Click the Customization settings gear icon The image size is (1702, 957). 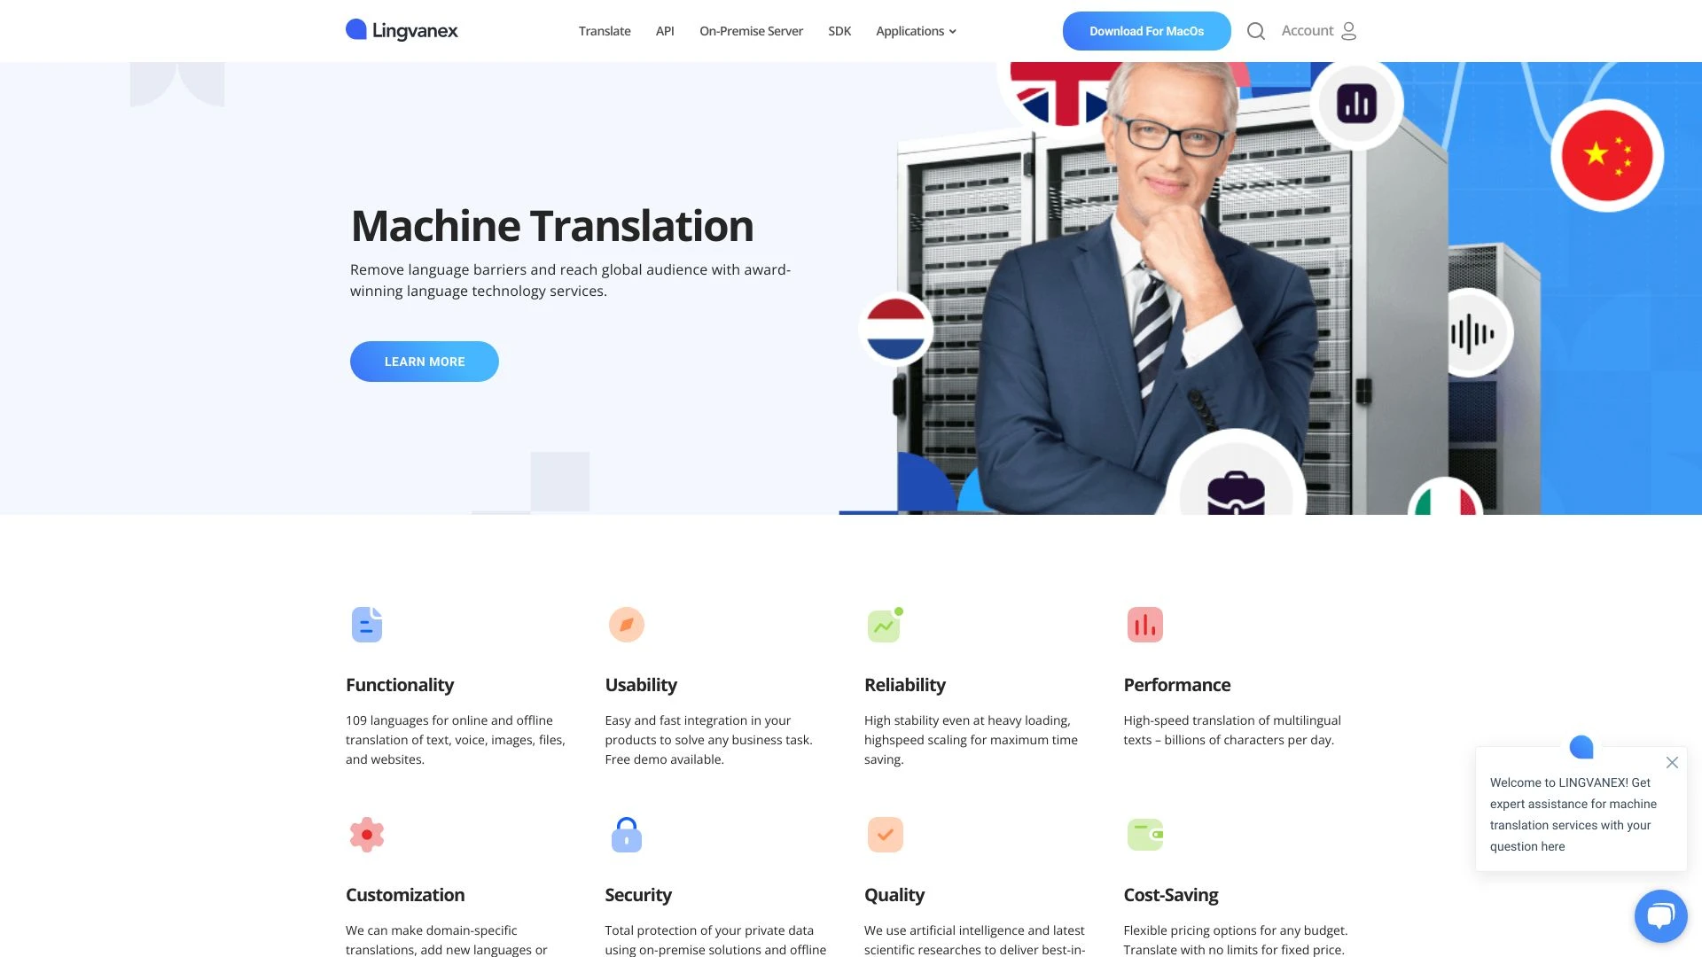click(366, 835)
